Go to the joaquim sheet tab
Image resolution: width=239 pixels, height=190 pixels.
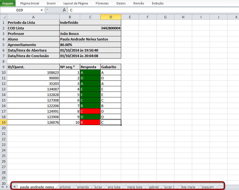click(208, 187)
